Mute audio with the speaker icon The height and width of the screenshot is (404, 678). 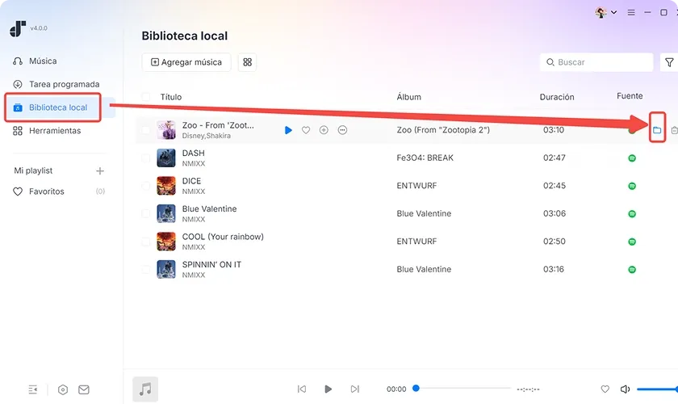626,389
